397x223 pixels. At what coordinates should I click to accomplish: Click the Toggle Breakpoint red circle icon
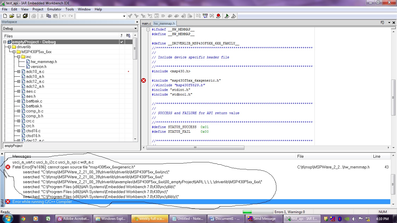point(218,16)
